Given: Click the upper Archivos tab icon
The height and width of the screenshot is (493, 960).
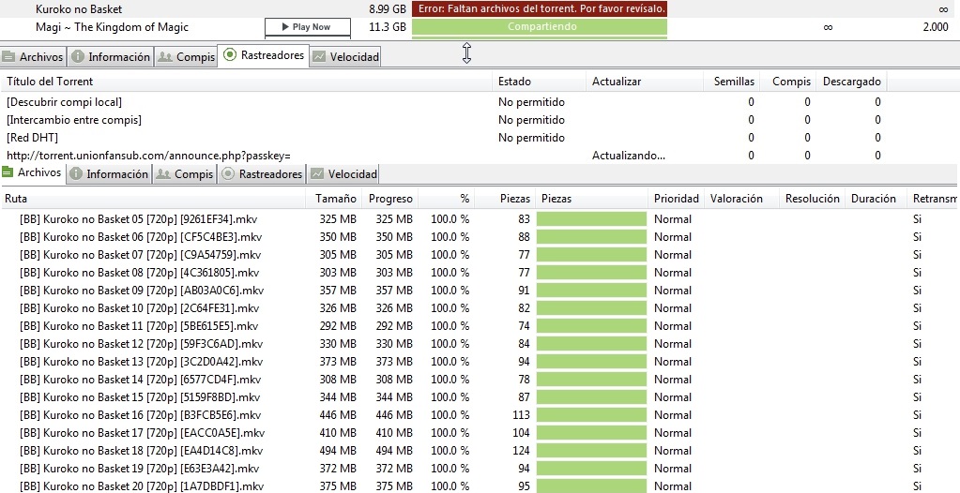Looking at the screenshot, I should pos(8,57).
